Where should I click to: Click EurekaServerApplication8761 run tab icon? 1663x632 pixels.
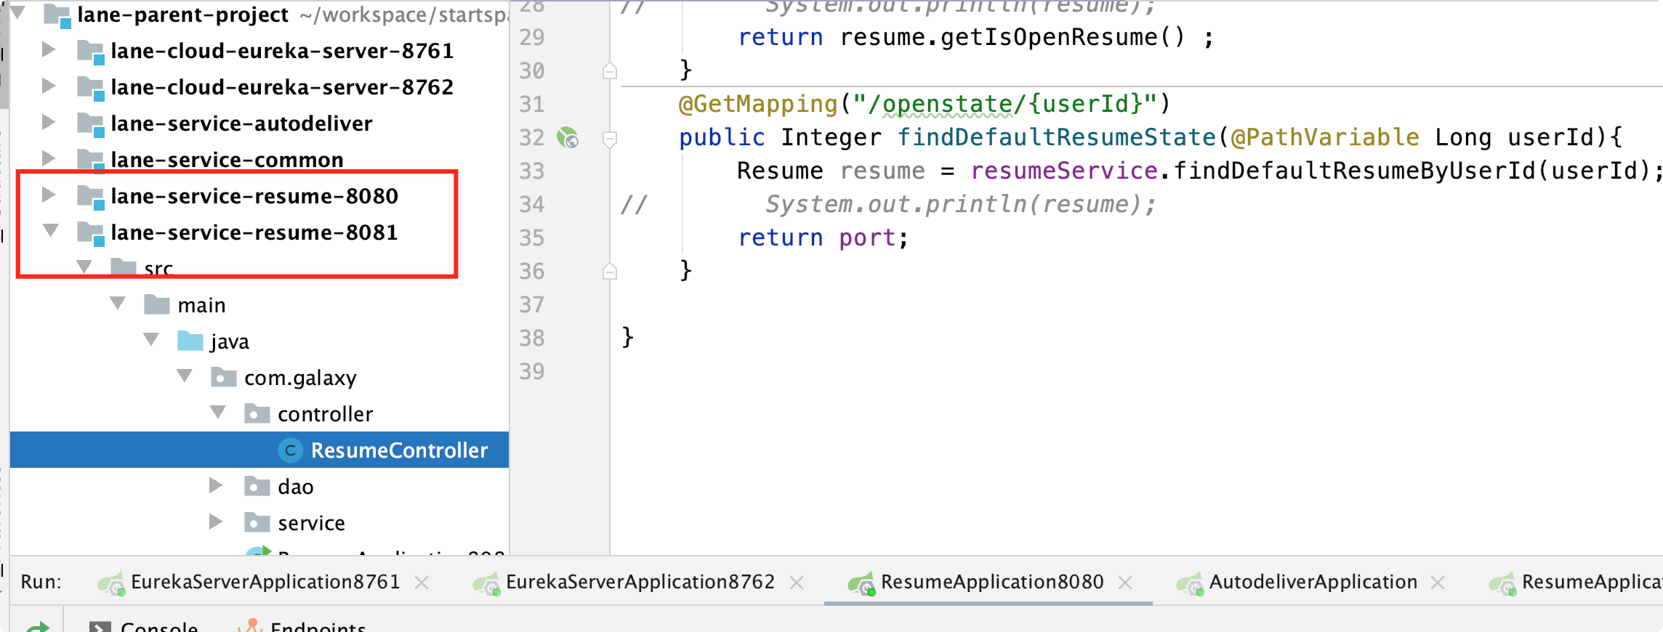click(112, 583)
